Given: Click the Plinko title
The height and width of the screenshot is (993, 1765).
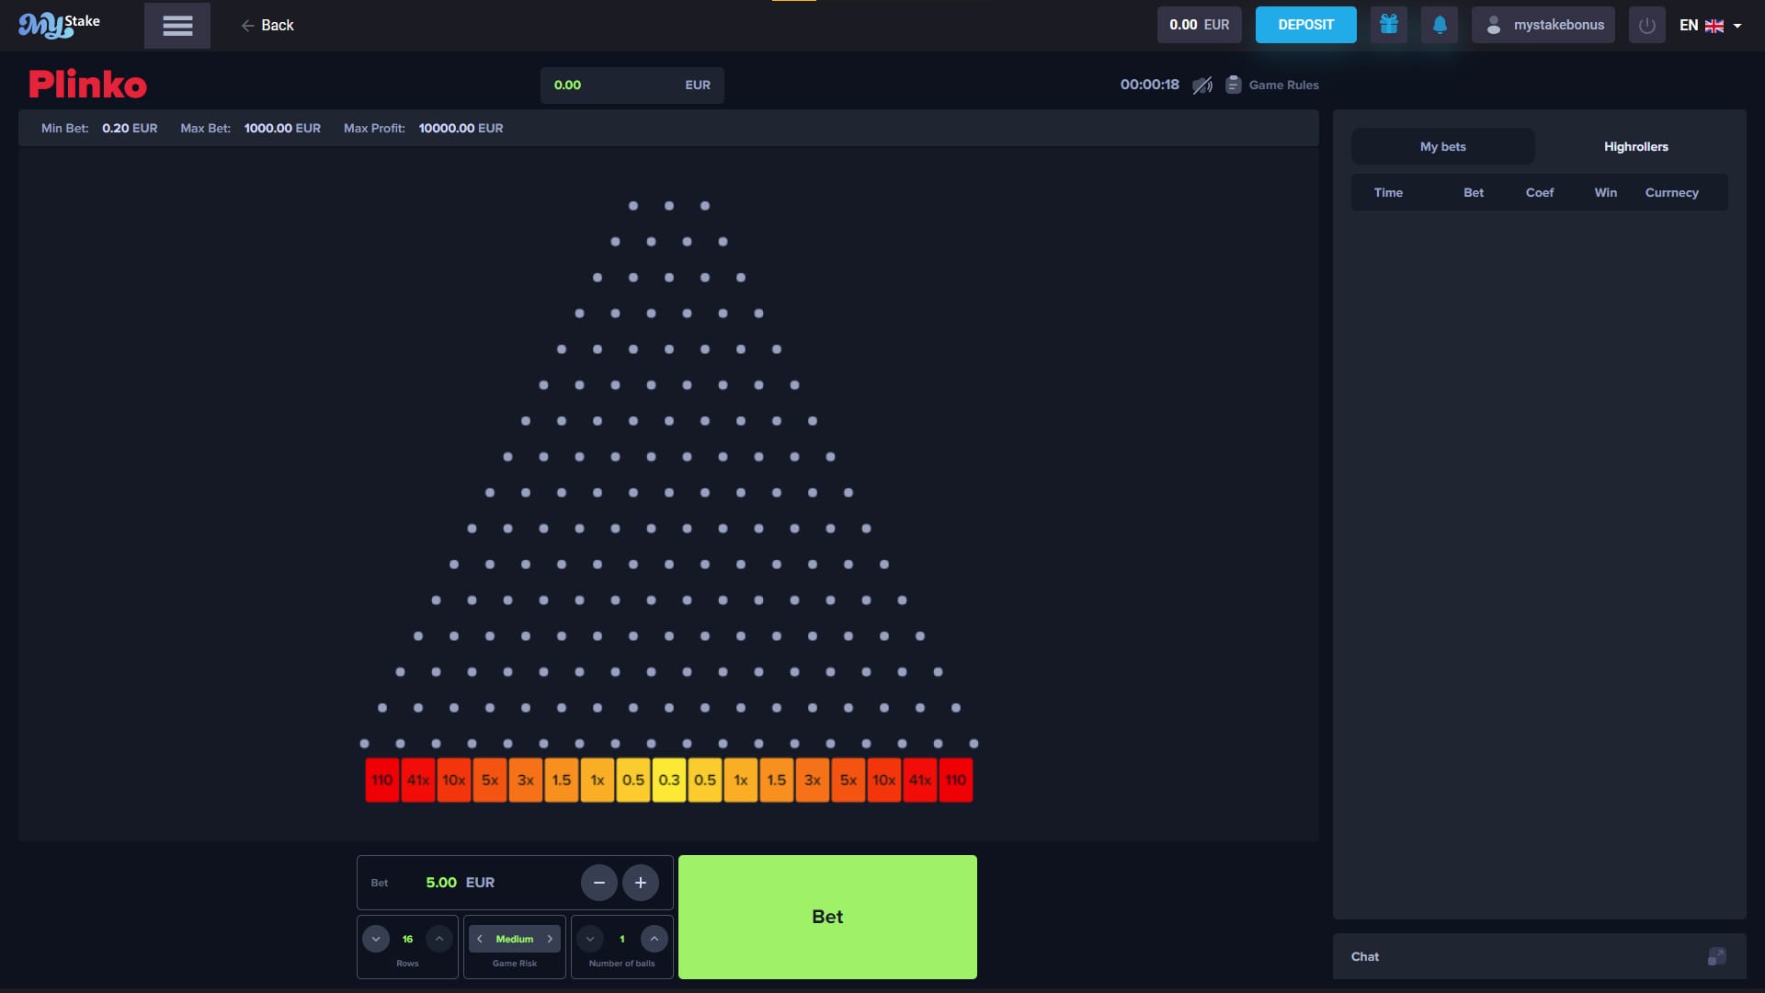Looking at the screenshot, I should tap(87, 85).
